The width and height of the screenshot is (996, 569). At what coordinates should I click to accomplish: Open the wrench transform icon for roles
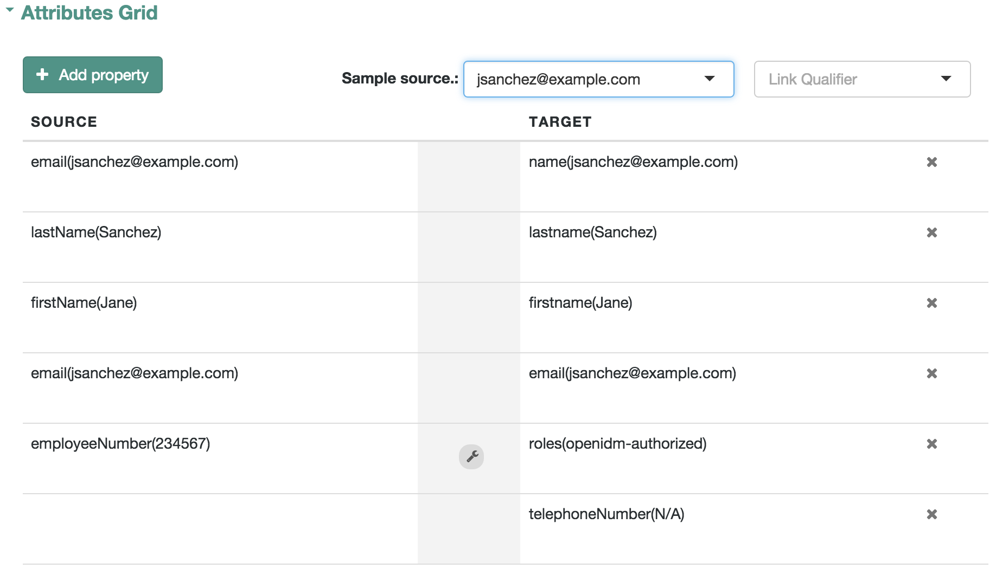tap(471, 457)
